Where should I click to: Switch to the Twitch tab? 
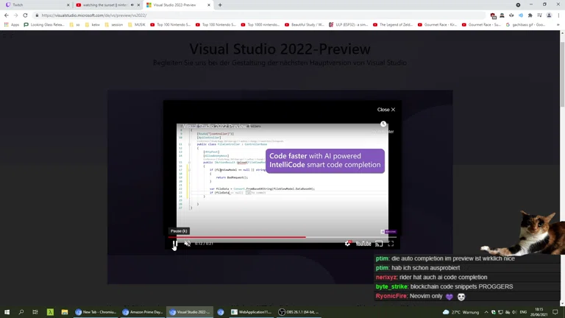pyautogui.click(x=36, y=5)
